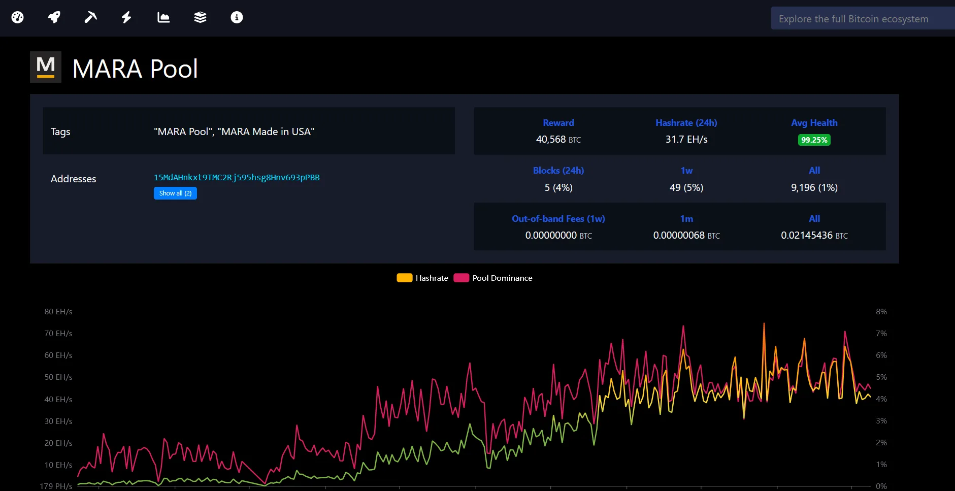
Task: Click the Show all (2) addresses button
Action: (x=175, y=193)
